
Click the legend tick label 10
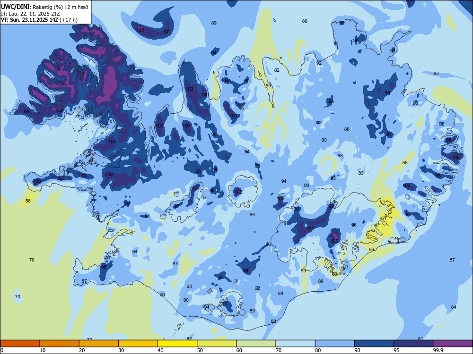coord(43,350)
